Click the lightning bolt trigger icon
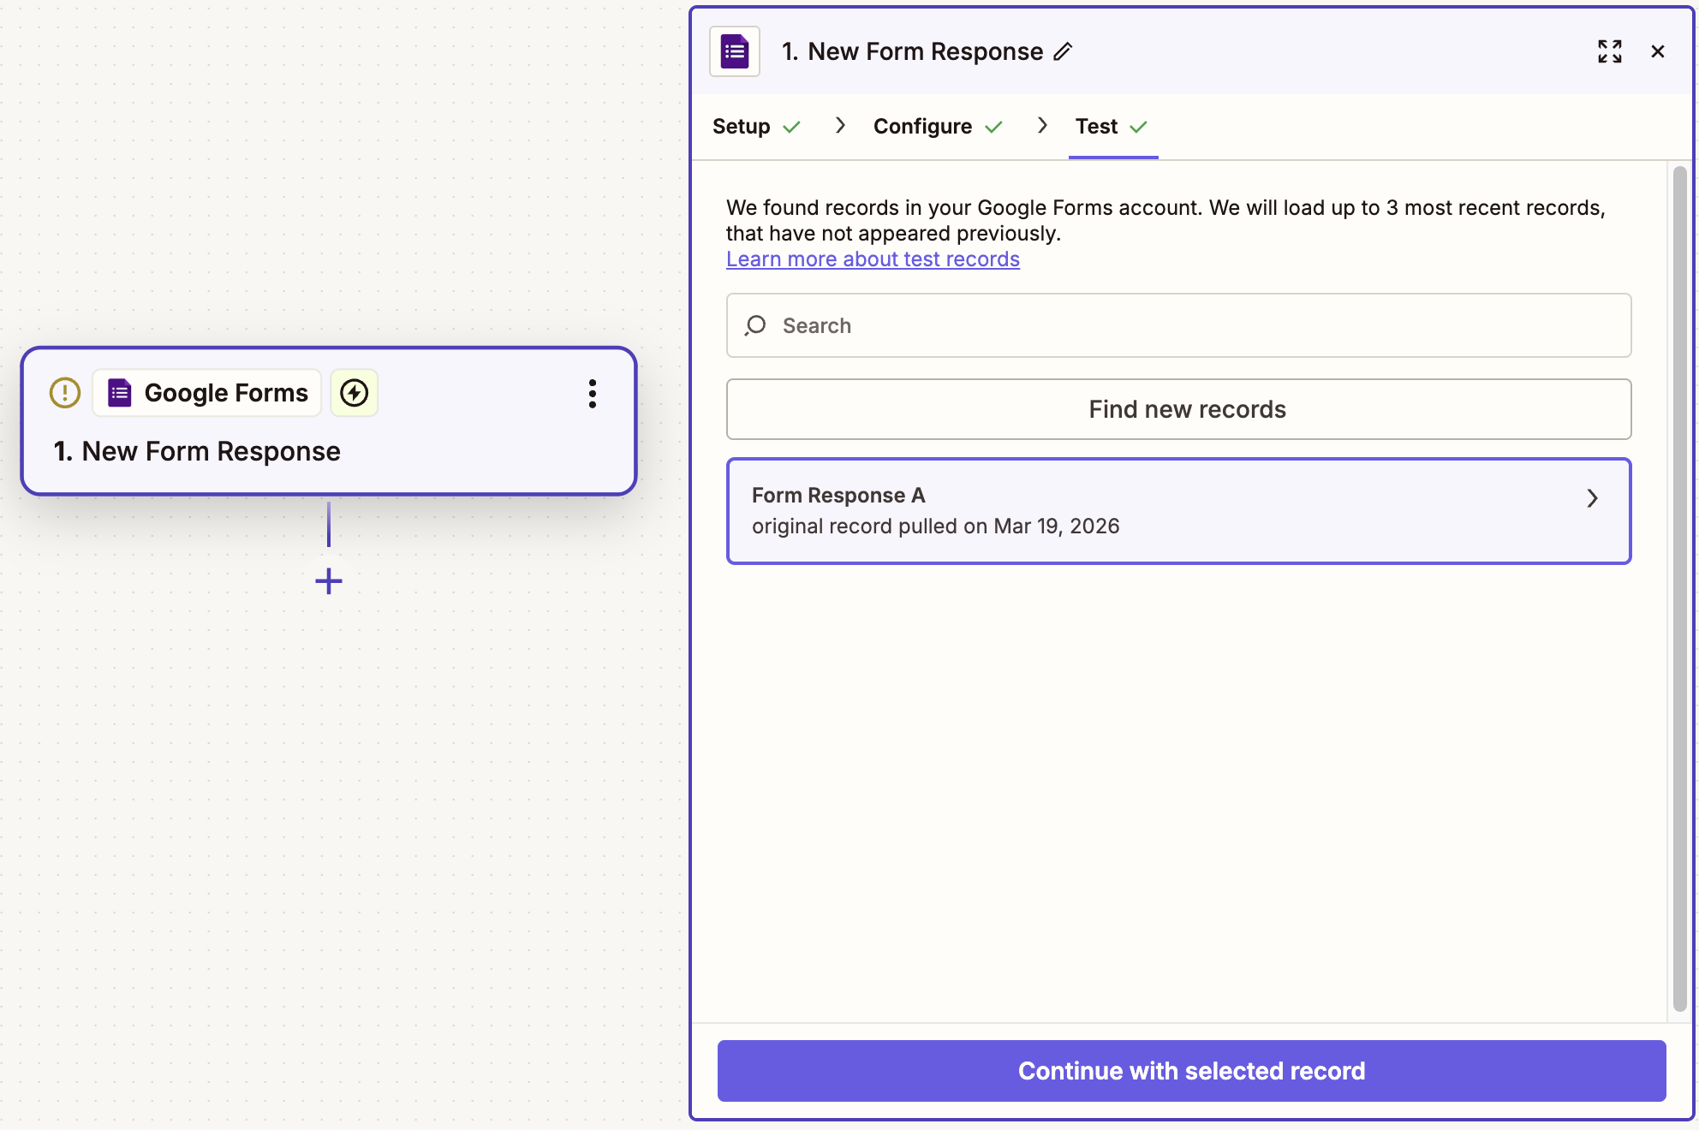 [355, 393]
